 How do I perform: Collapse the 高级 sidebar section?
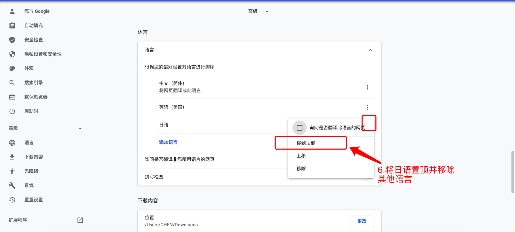tap(80, 128)
